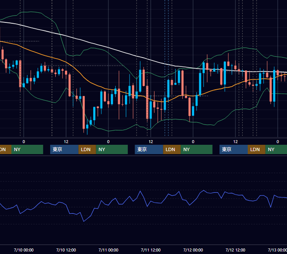The width and height of the screenshot is (287, 254).
Task: Click the 7/12 00:00 date label
Action: (193, 250)
